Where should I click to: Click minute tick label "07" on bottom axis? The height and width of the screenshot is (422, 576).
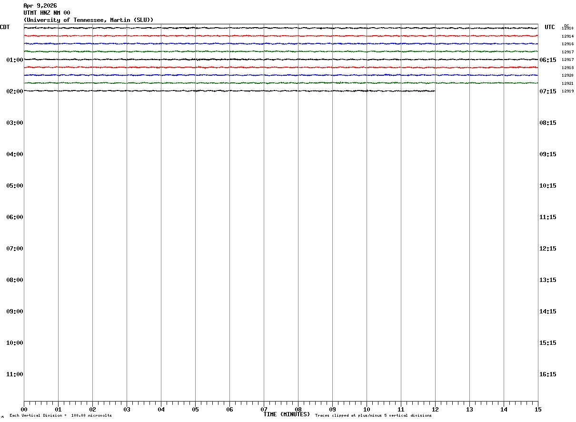[264, 410]
